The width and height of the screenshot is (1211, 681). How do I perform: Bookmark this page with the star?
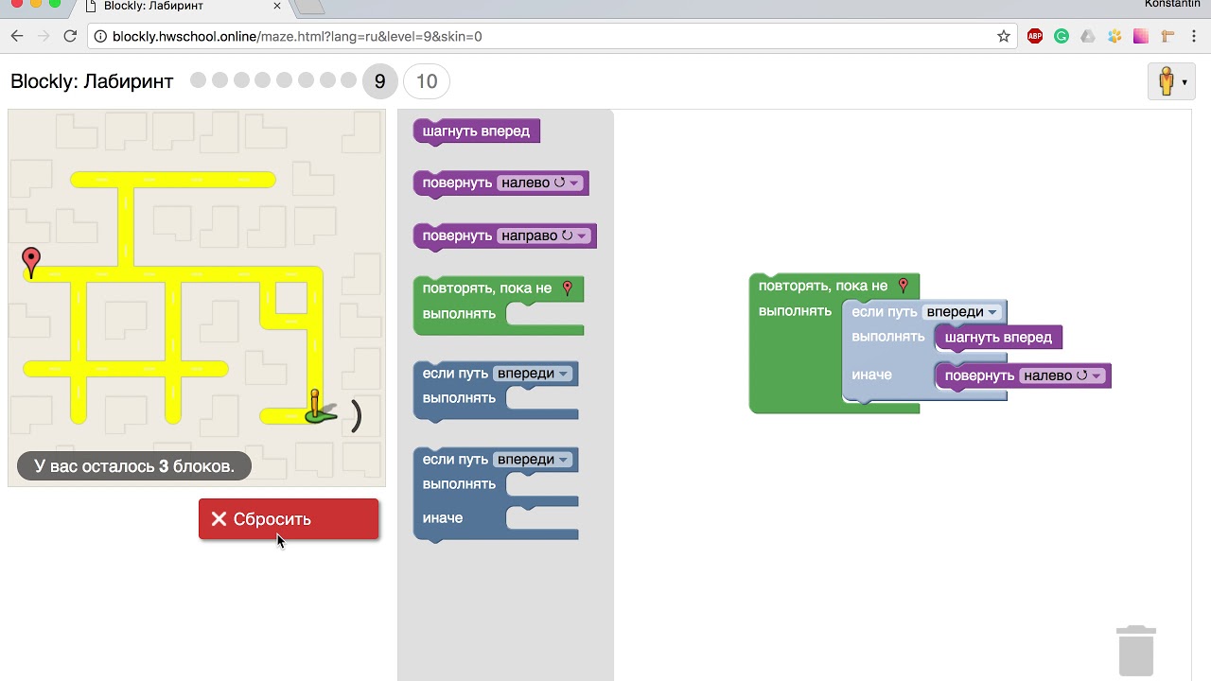pyautogui.click(x=1004, y=37)
